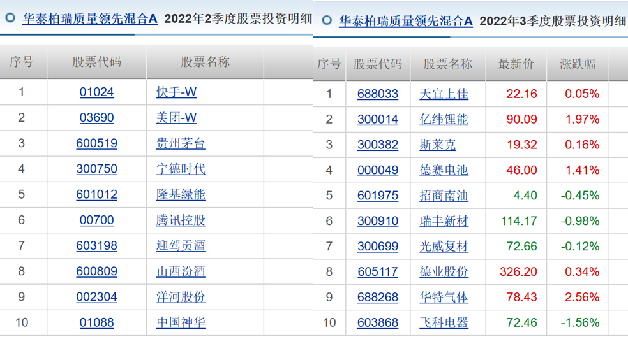
Task: Open stock code 600809
Action: point(96,271)
